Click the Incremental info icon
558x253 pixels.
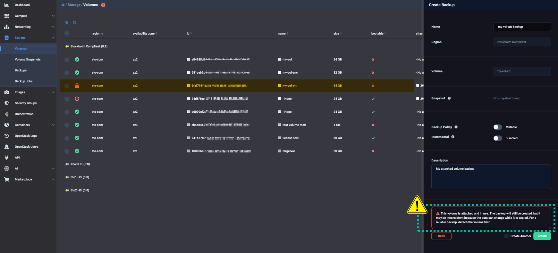coord(453,137)
